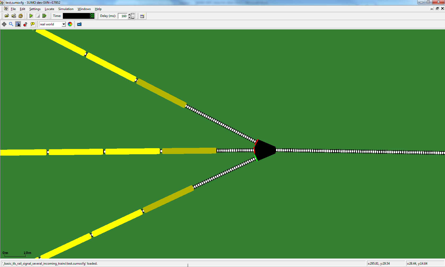The width and height of the screenshot is (445, 267).
Task: Click the open network icon
Action: click(14, 16)
